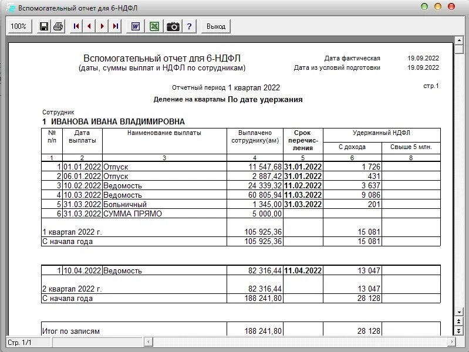Viewport: 469px width, 352px height.
Task: Click total amount 188 241,80 in Итог row
Action: [263, 331]
